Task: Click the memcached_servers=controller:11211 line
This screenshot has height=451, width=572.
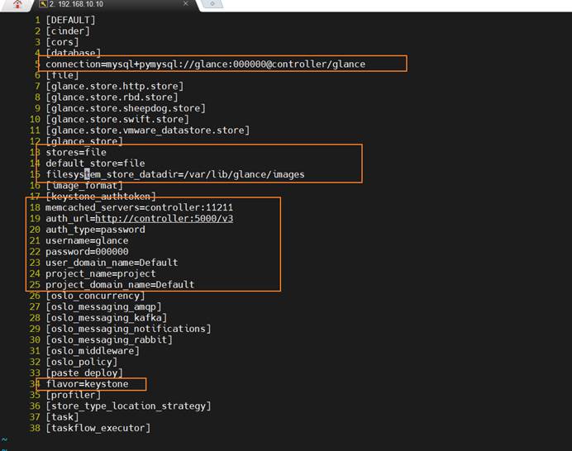Action: (x=139, y=207)
